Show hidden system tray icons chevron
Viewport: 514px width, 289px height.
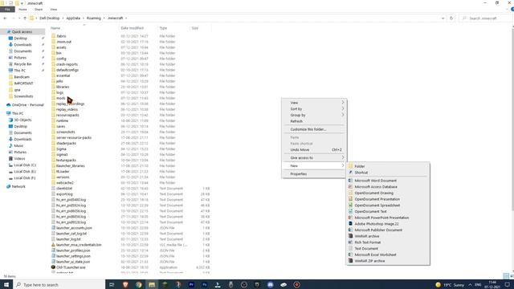point(470,285)
